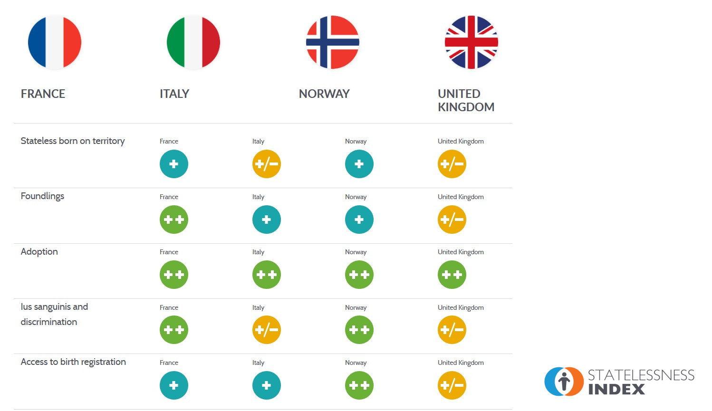Open the Stateless born on territory row label
Screen dimensions: 712x411
point(73,141)
